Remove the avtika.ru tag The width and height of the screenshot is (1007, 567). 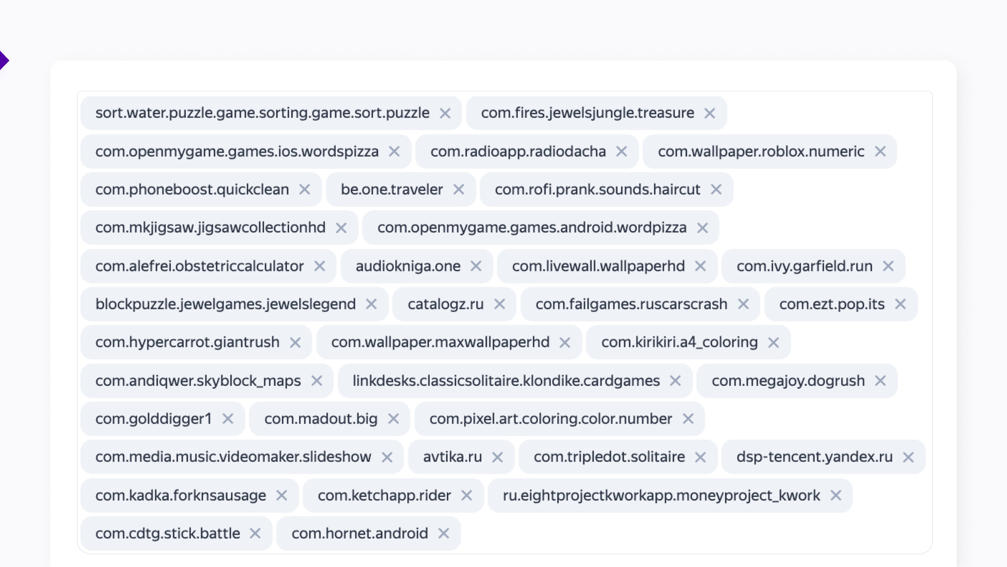click(x=497, y=457)
